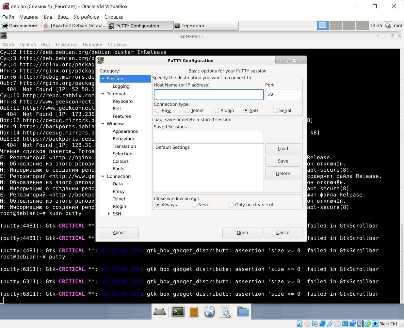Viewport: 404px width, 328px height.
Task: Select Logging in the category tree
Action: pos(121,86)
